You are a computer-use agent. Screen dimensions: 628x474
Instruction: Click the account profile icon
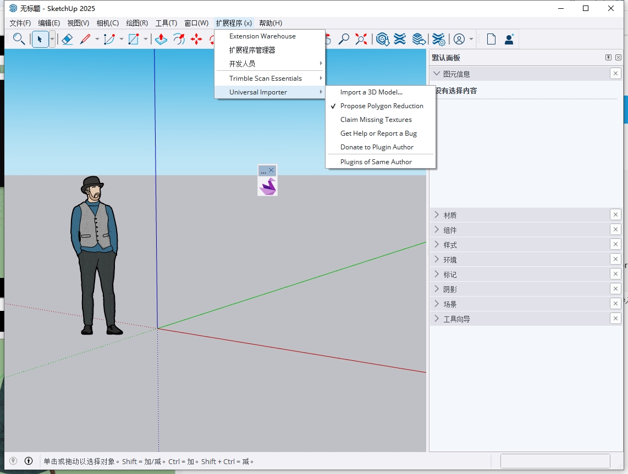(x=459, y=39)
